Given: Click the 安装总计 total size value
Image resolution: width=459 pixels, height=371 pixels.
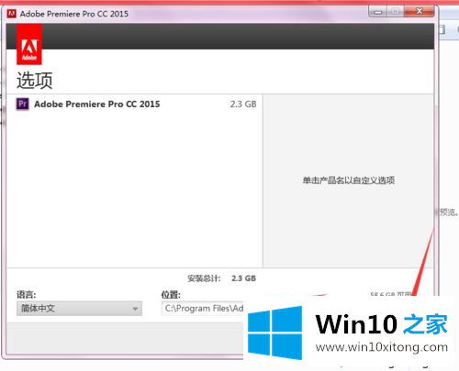Looking at the screenshot, I should [243, 278].
